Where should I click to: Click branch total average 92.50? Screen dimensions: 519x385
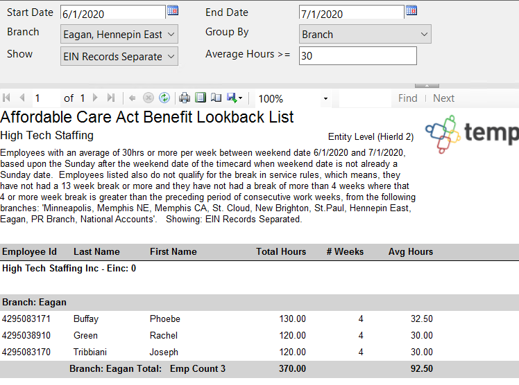[422, 368]
